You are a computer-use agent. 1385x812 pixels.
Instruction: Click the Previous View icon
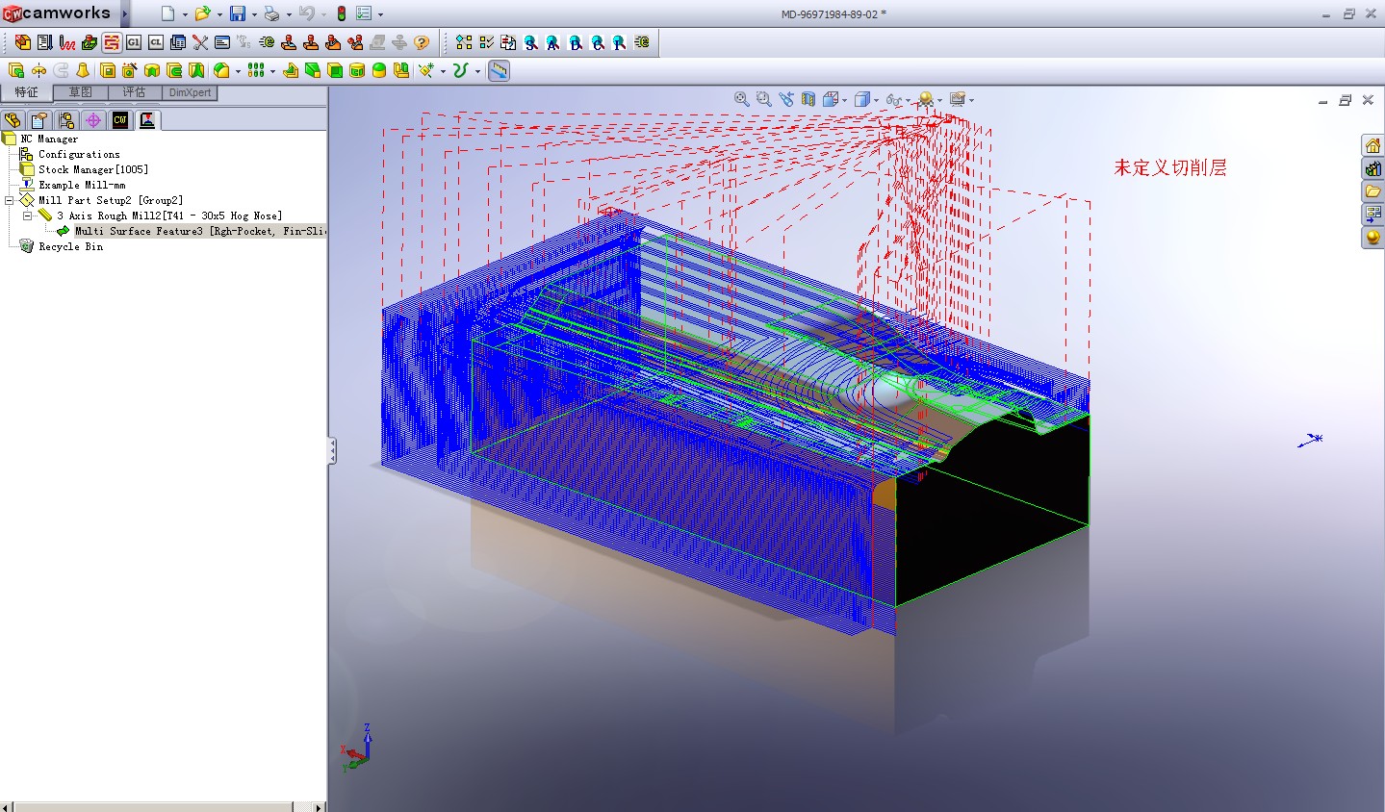coord(786,99)
